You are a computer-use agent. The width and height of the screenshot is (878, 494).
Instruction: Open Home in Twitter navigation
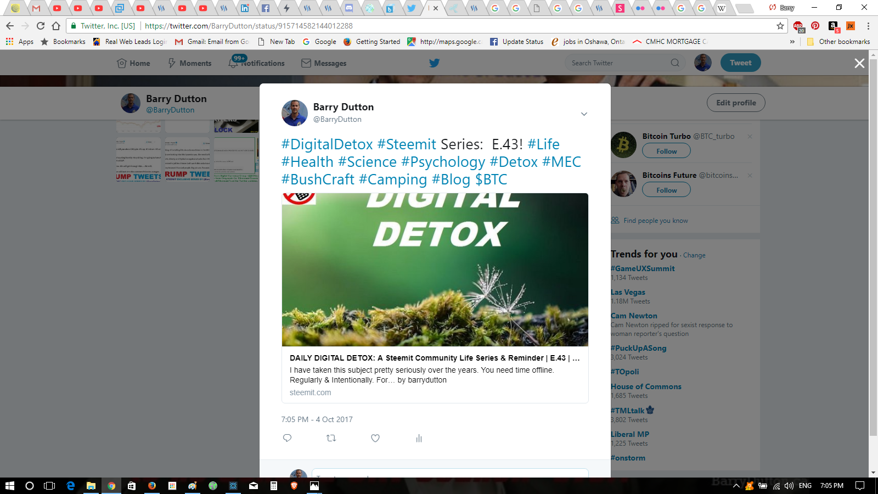click(133, 63)
